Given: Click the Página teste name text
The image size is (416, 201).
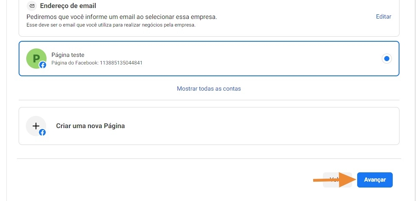Looking at the screenshot, I should click(68, 55).
